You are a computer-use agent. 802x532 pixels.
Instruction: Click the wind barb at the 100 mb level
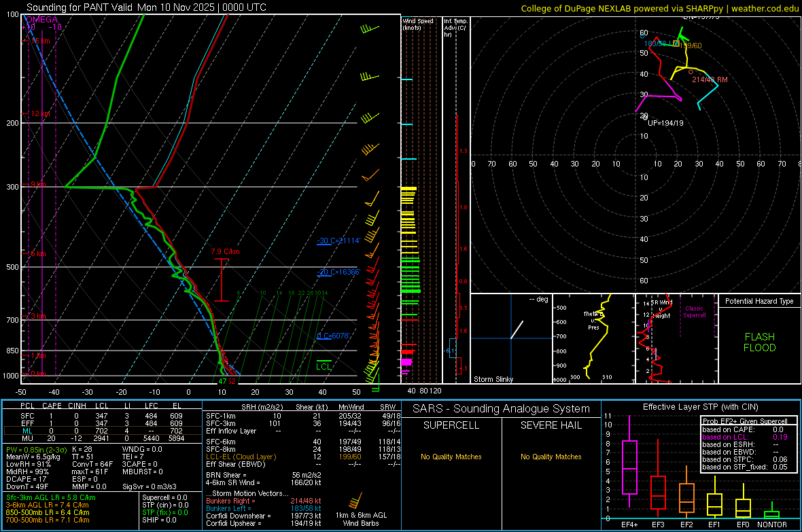(x=369, y=29)
